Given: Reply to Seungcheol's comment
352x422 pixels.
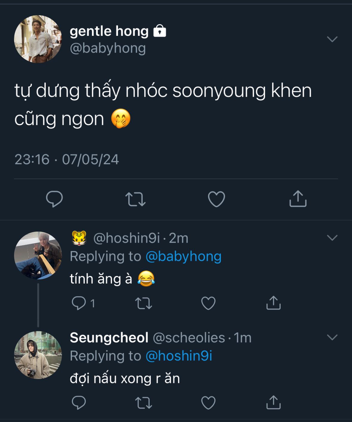Looking at the screenshot, I should pos(79,403).
